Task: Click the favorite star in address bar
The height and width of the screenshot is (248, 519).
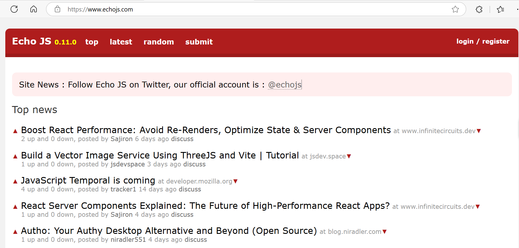Action: point(455,9)
